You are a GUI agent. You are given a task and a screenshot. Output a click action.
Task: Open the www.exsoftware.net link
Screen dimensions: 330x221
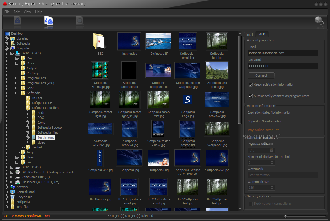click(27, 216)
